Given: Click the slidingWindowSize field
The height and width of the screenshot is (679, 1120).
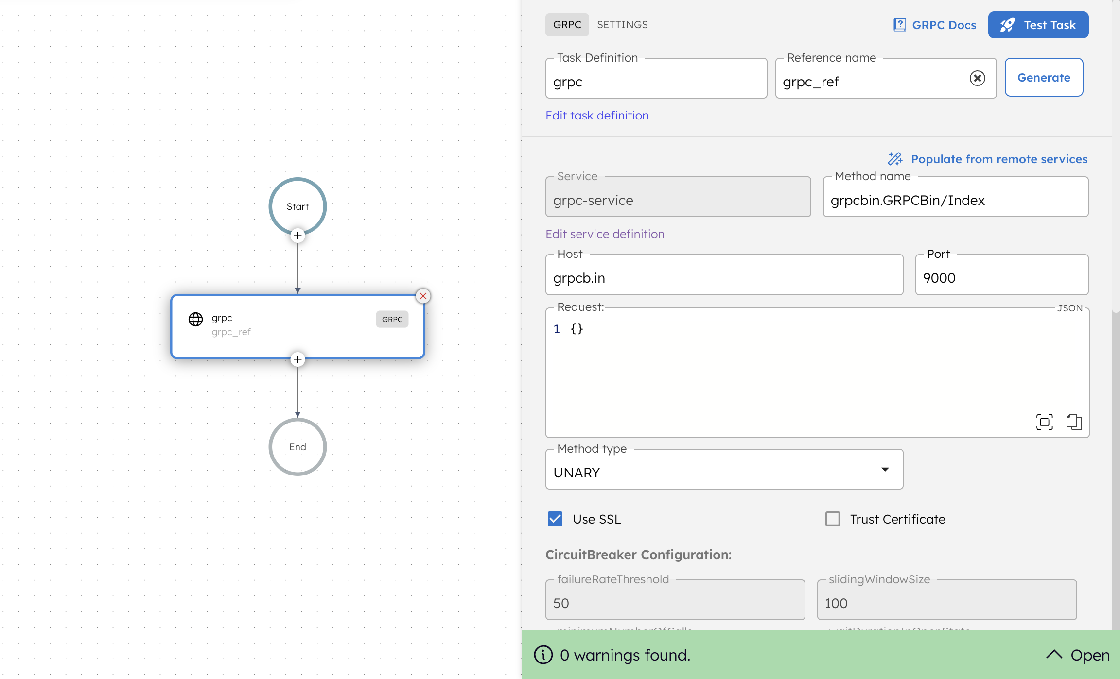Looking at the screenshot, I should (947, 600).
